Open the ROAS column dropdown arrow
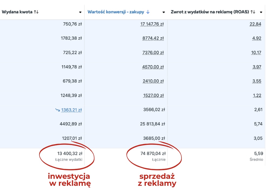 click(x=261, y=12)
